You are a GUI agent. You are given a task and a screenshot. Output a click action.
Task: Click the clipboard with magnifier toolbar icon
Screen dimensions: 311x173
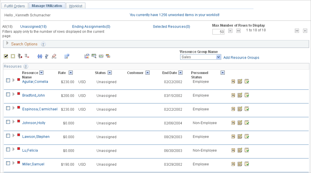pos(94,56)
